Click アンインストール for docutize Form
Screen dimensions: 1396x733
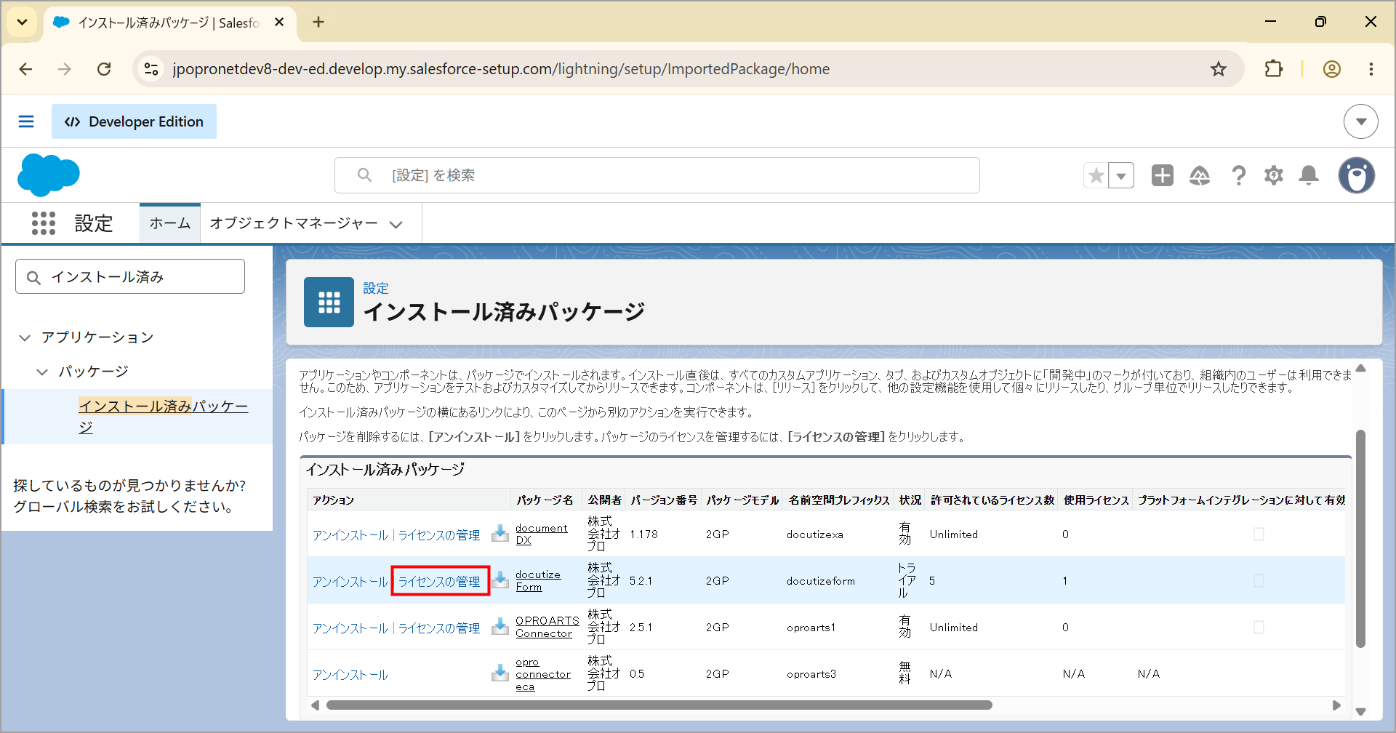[350, 582]
